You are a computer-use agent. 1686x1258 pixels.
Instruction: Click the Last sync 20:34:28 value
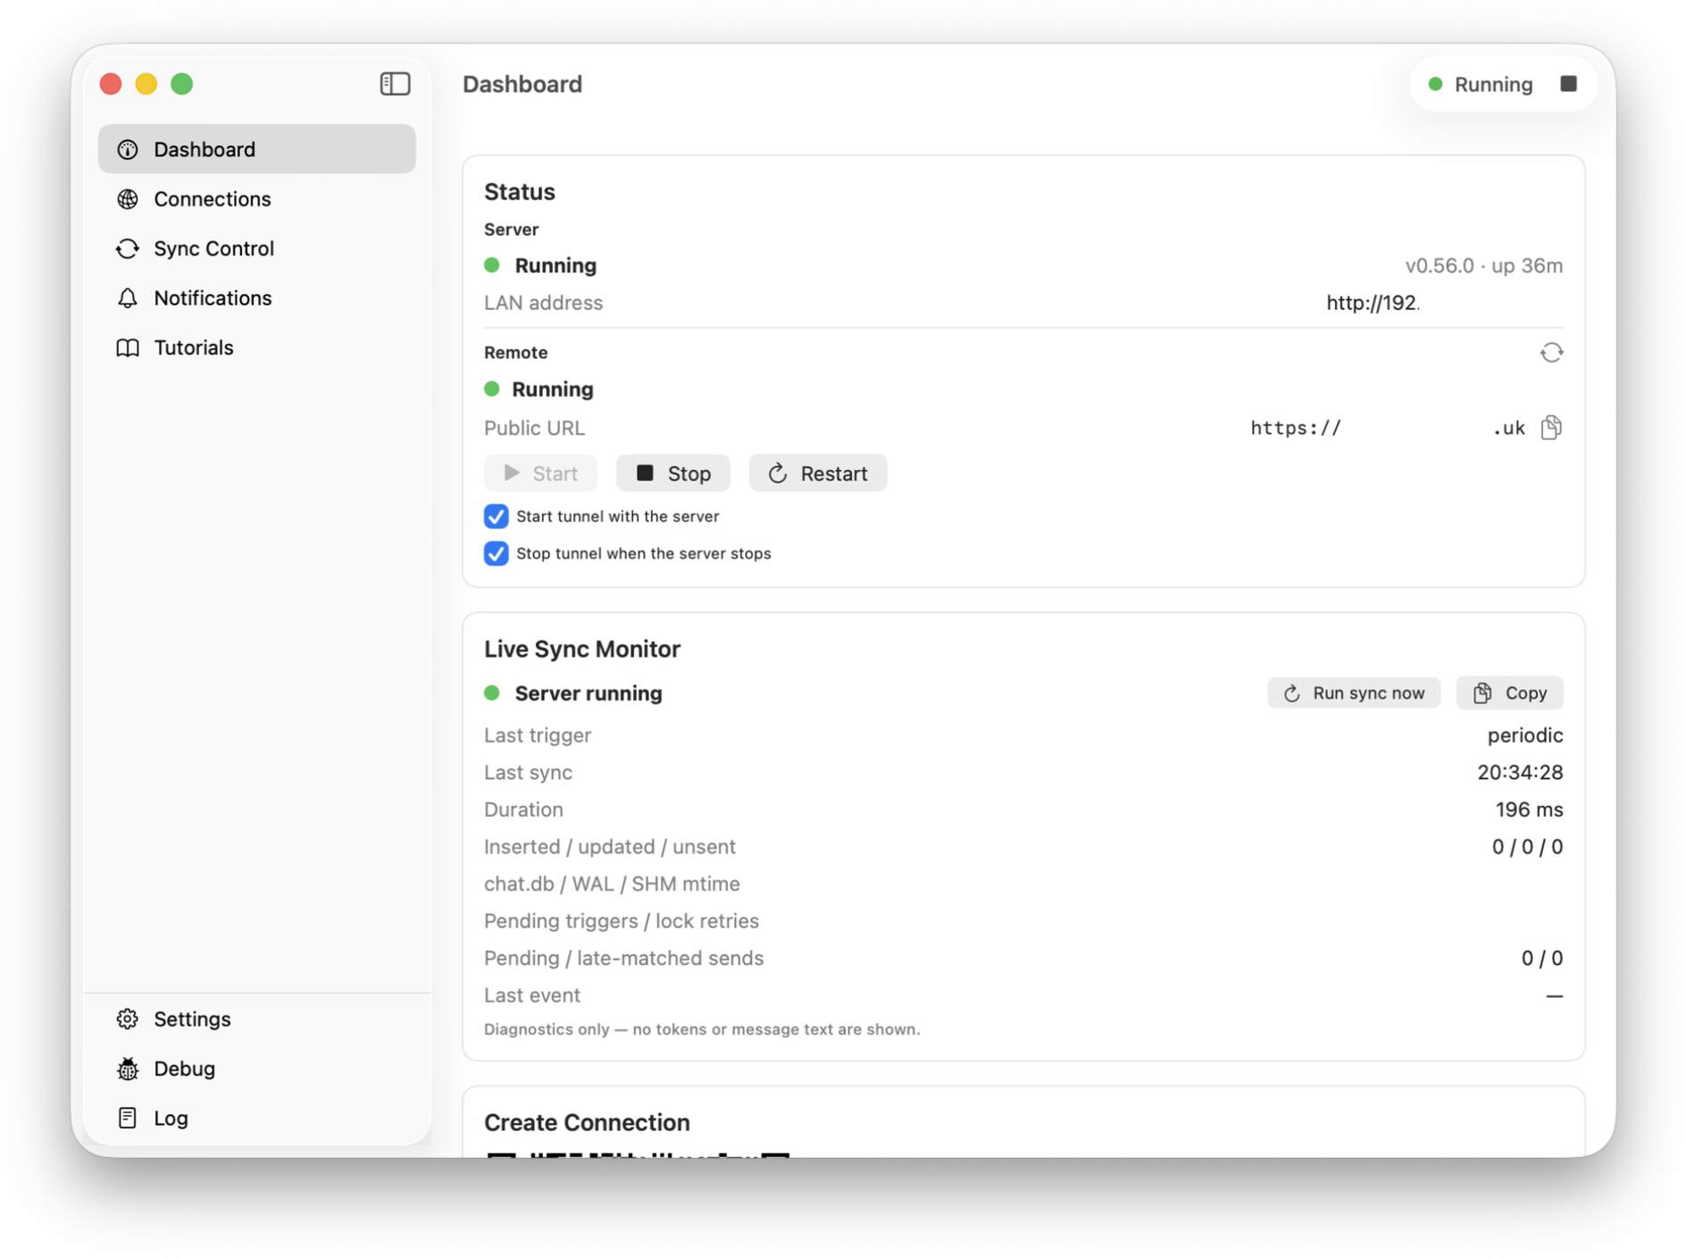1520,772
